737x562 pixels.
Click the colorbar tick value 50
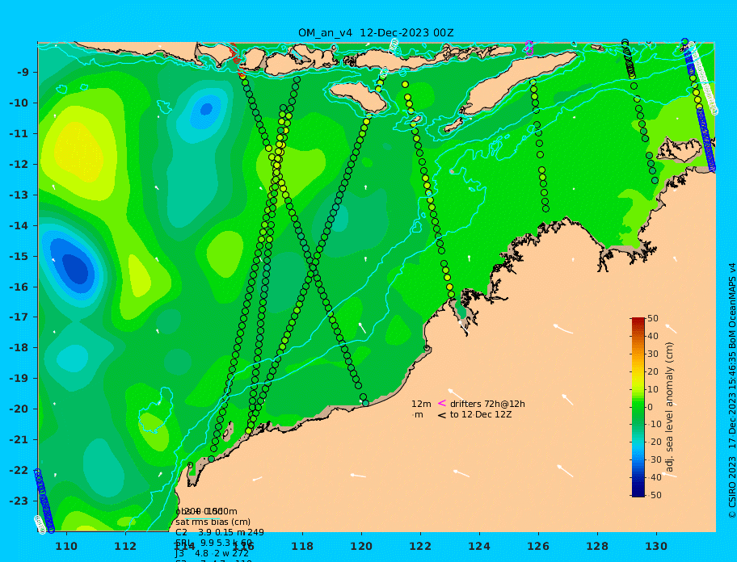pos(653,319)
